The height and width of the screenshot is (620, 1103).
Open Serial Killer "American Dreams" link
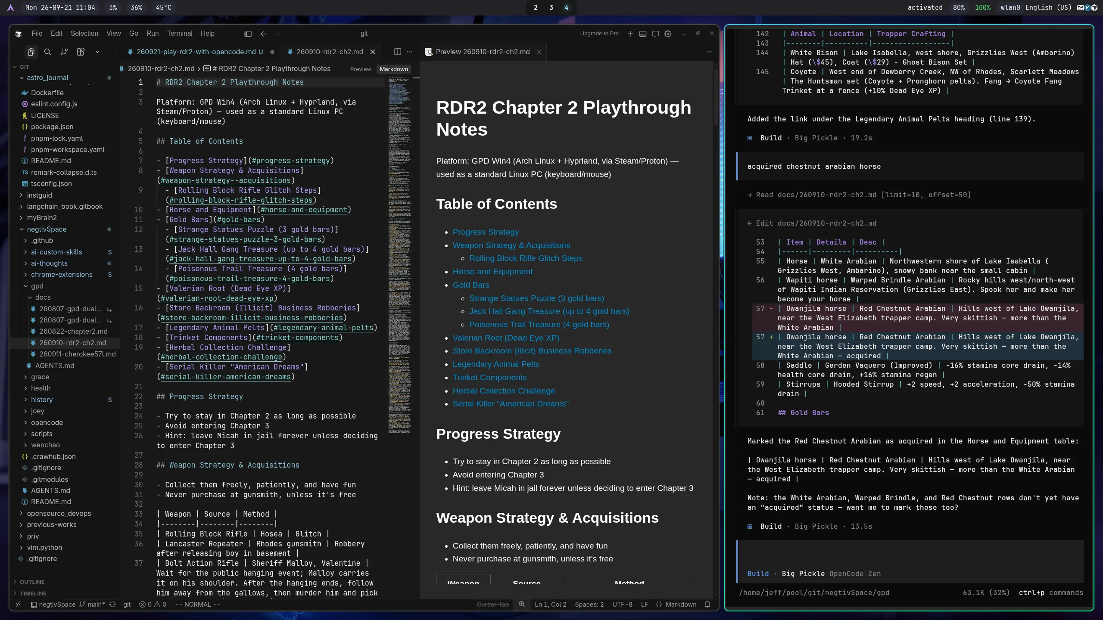(511, 403)
